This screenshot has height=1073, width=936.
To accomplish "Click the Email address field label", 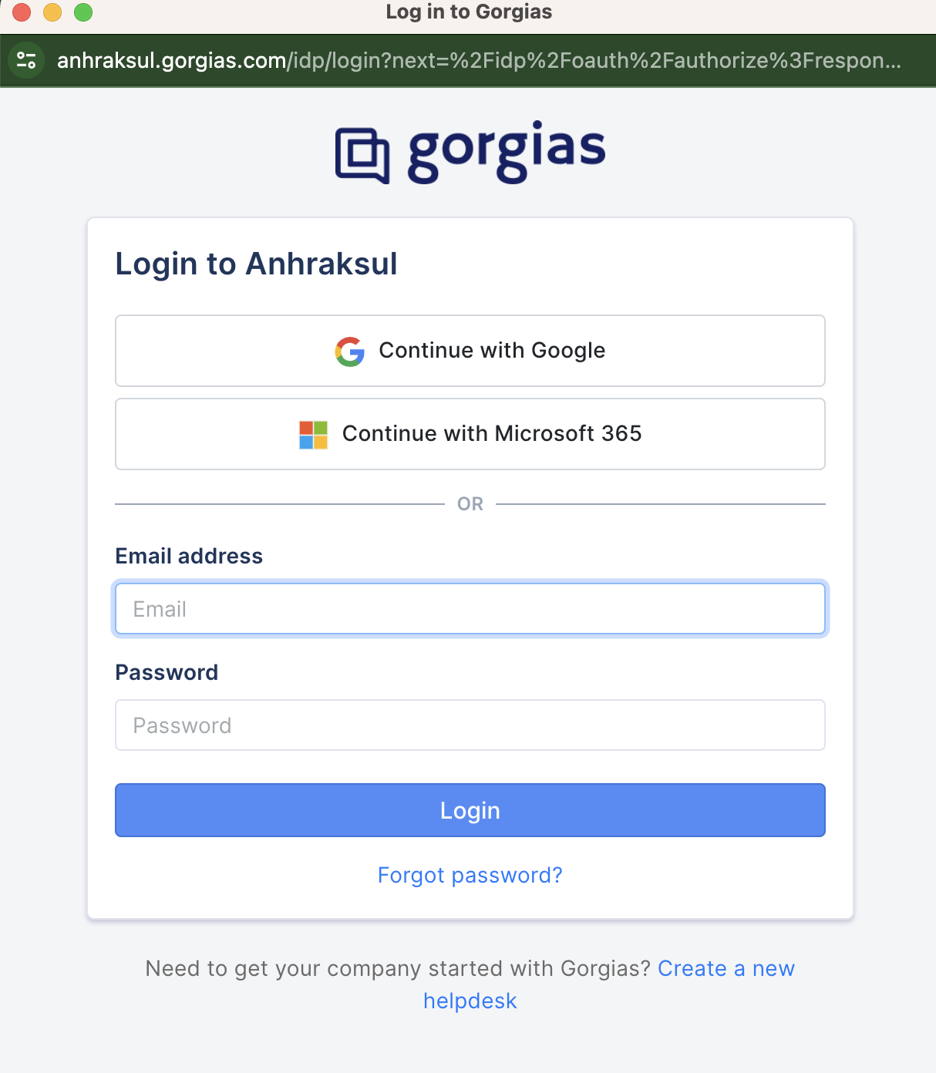I will pyautogui.click(x=189, y=557).
